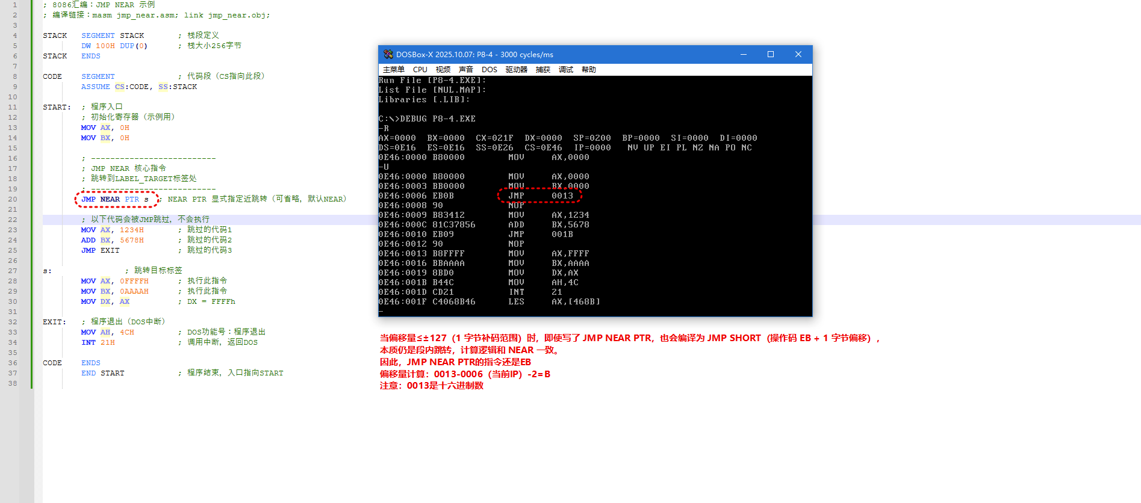Screen dimensions: 1141x503
Task: Click the 'Libraries [.LIB]:' line in DOSBox
Action: [424, 100]
